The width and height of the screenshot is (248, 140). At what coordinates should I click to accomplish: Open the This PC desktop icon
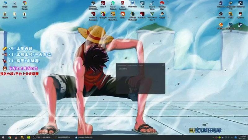tap(5, 4)
